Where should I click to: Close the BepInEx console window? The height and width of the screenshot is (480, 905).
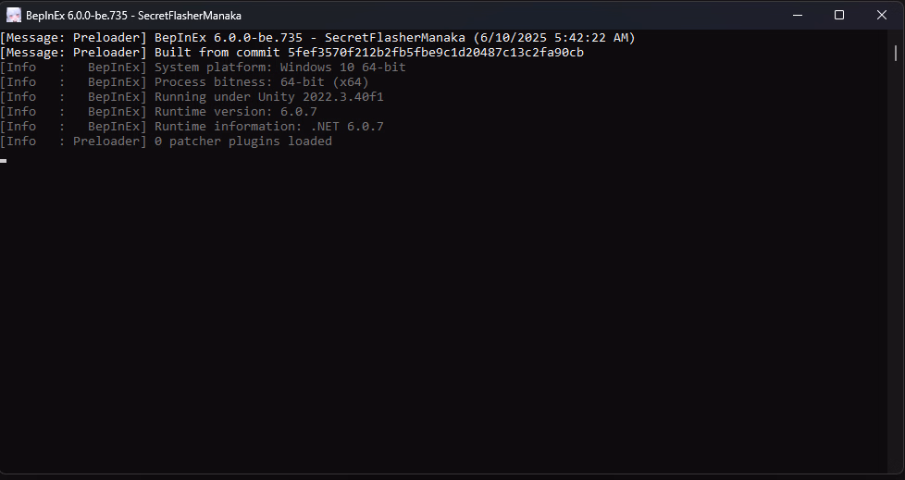pos(881,16)
